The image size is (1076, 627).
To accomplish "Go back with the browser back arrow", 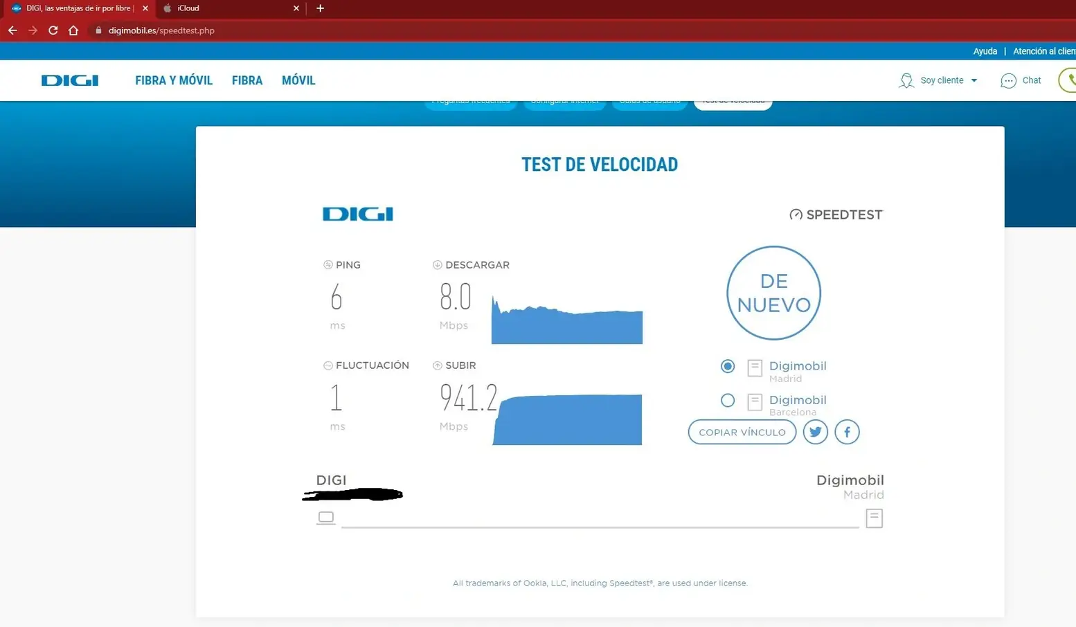I will pos(12,30).
